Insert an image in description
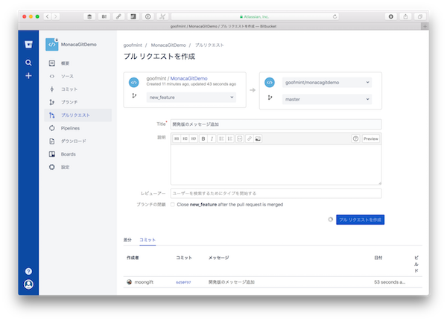This screenshot has height=321, width=447. tap(258, 139)
